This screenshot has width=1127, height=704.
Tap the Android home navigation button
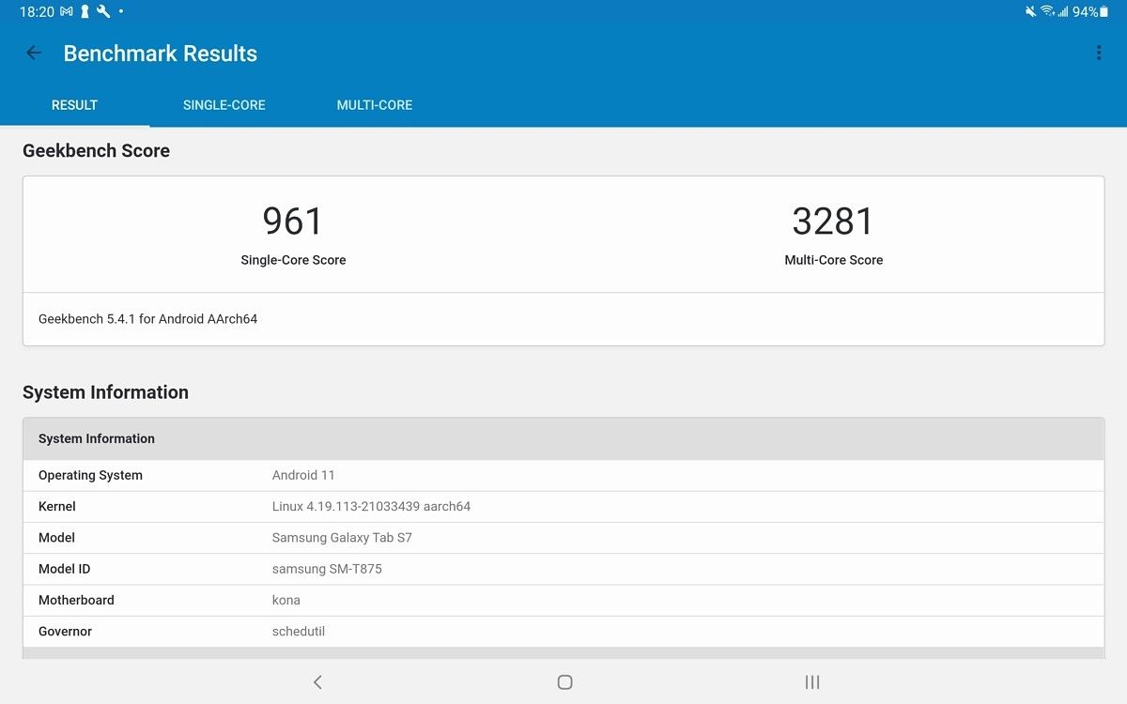pos(564,682)
